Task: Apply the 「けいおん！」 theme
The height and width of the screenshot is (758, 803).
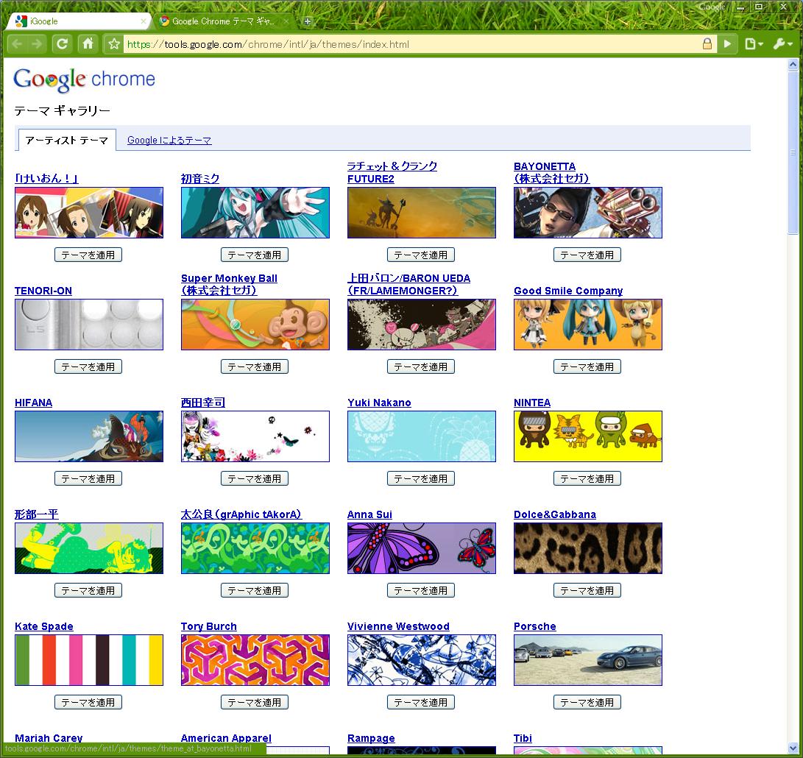Action: coord(88,255)
